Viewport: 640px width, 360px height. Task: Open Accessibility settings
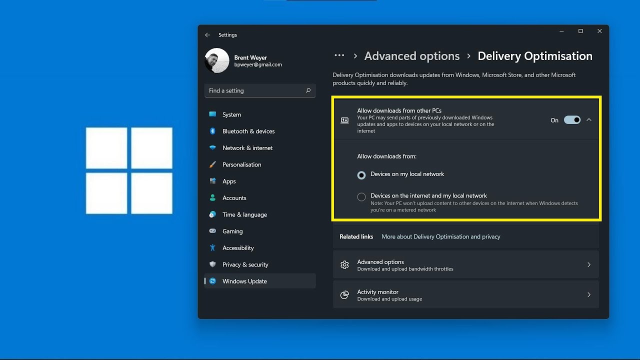coord(260,248)
